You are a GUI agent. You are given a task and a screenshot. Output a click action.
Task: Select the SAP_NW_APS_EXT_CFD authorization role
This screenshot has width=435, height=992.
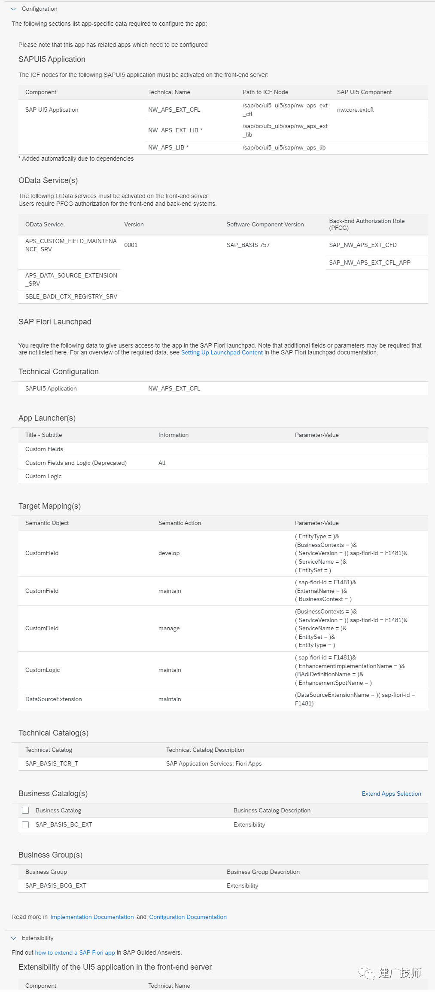[x=363, y=245]
